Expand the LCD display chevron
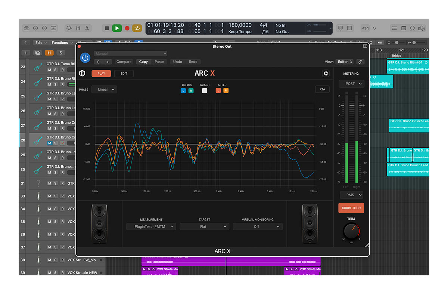The width and height of the screenshot is (448, 294). (330, 28)
